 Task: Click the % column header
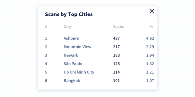pyautogui.click(x=151, y=26)
